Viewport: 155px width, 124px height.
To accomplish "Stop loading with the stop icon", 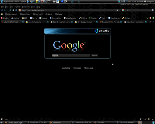I will [x=13, y=10].
